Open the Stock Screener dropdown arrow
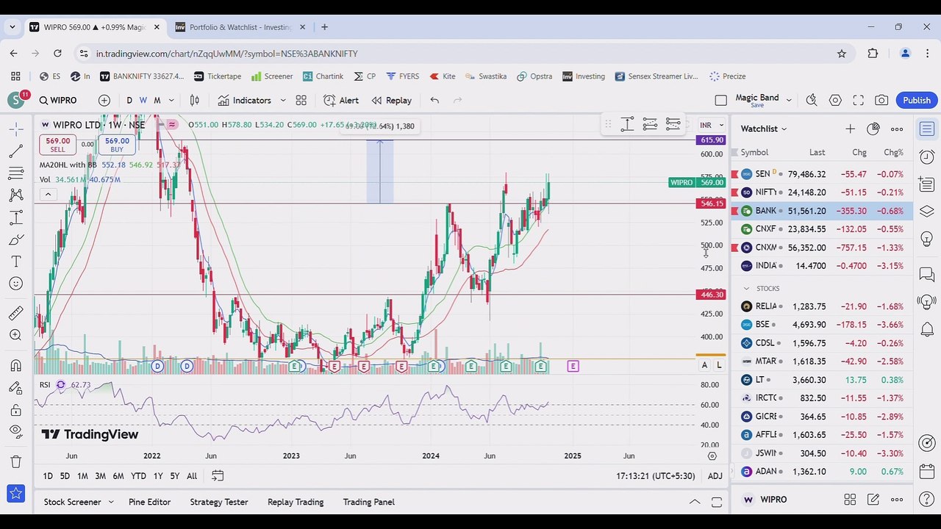941x529 pixels. pos(111,502)
